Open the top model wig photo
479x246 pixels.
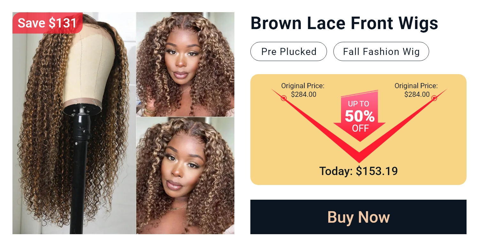185,64
